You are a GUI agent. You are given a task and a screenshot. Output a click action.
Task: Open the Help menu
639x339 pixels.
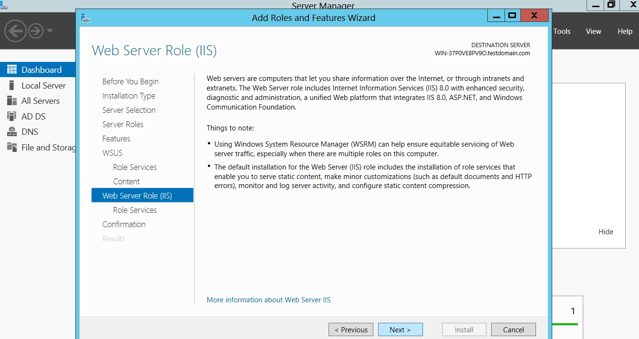pos(625,31)
